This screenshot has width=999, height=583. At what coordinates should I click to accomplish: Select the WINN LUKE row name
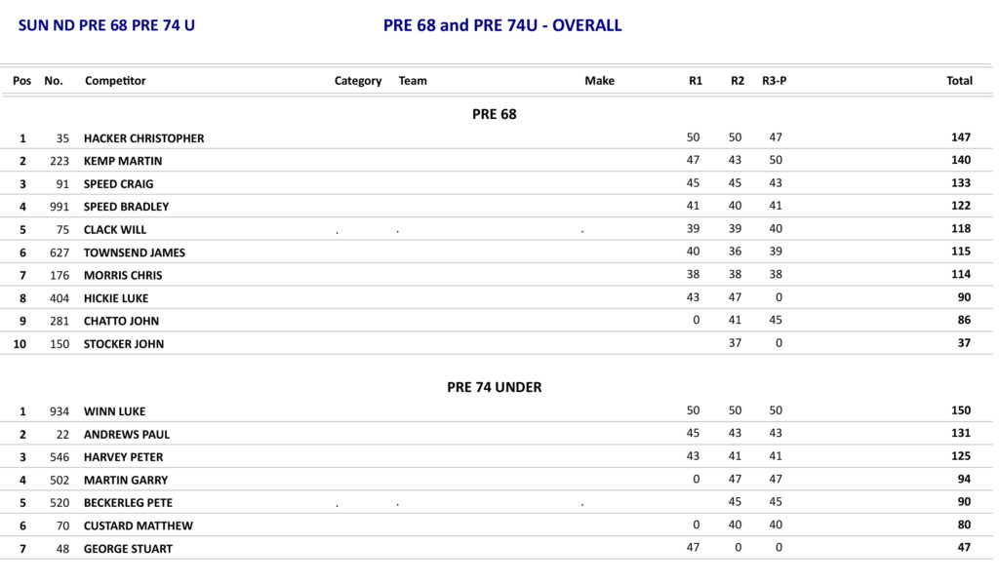pyautogui.click(x=114, y=411)
